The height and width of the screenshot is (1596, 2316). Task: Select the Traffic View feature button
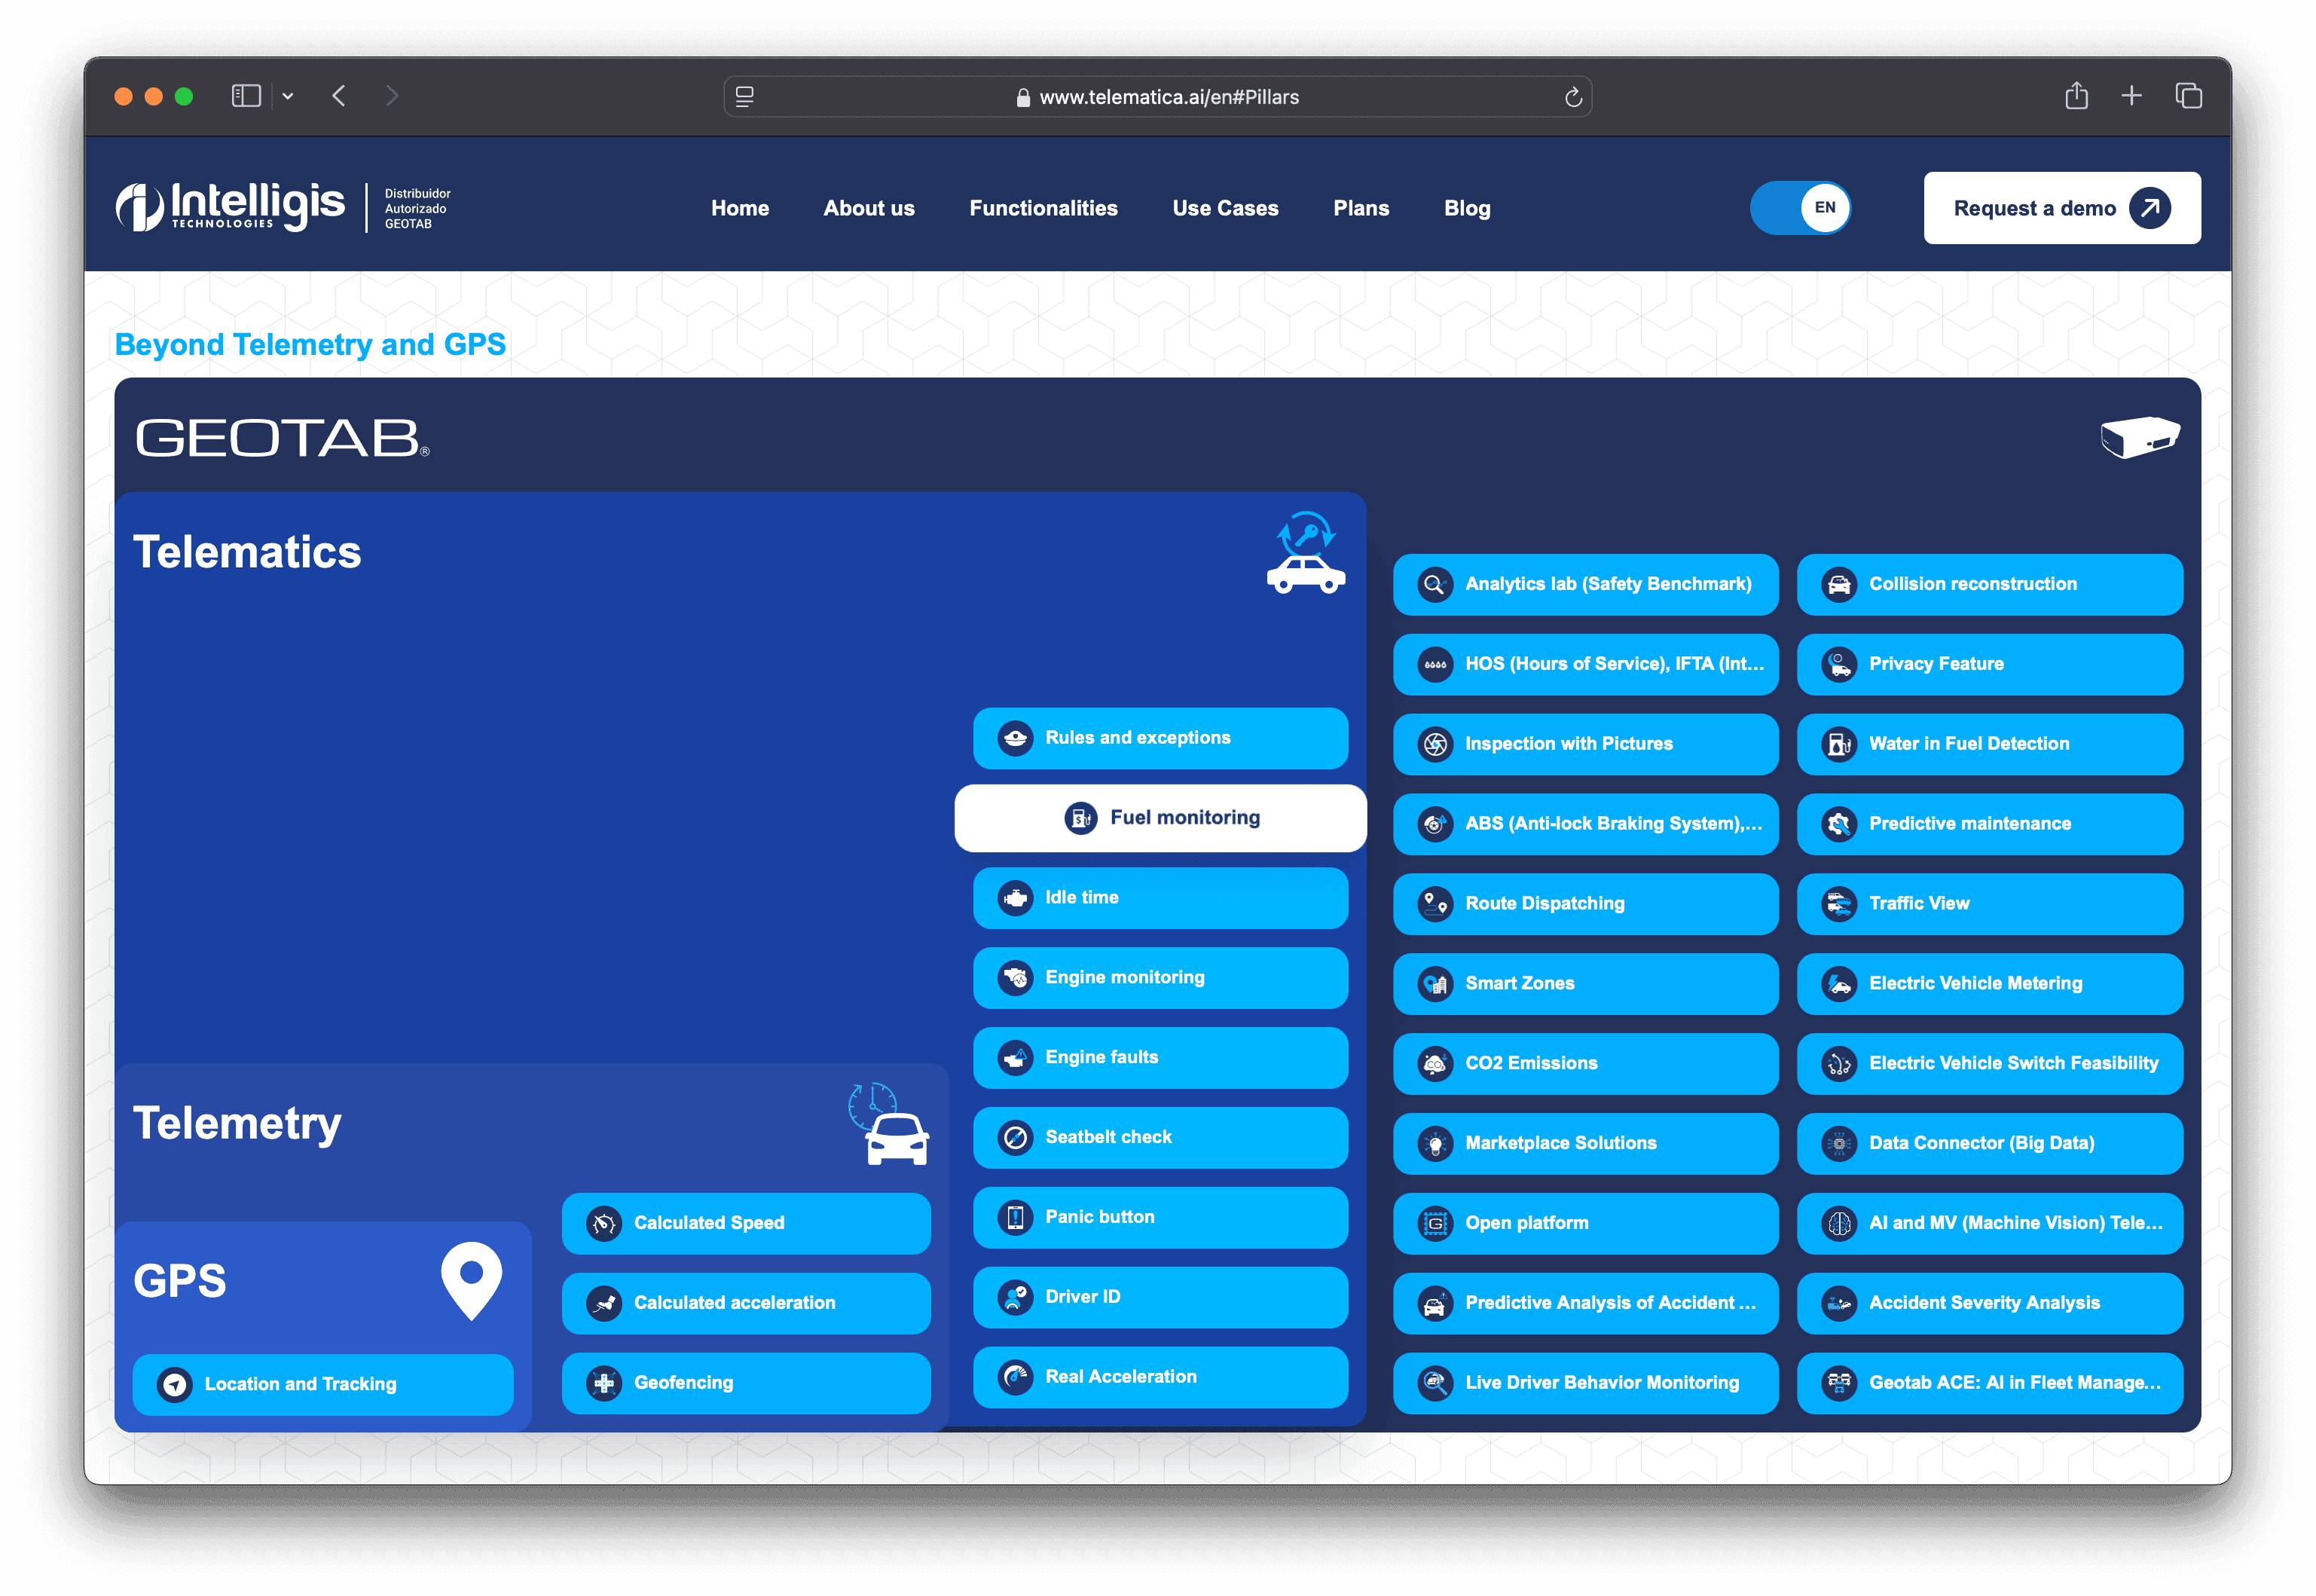1989,904
